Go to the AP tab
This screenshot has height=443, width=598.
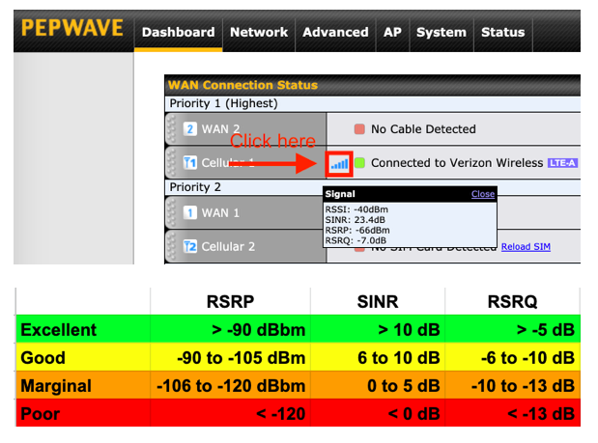tap(392, 32)
